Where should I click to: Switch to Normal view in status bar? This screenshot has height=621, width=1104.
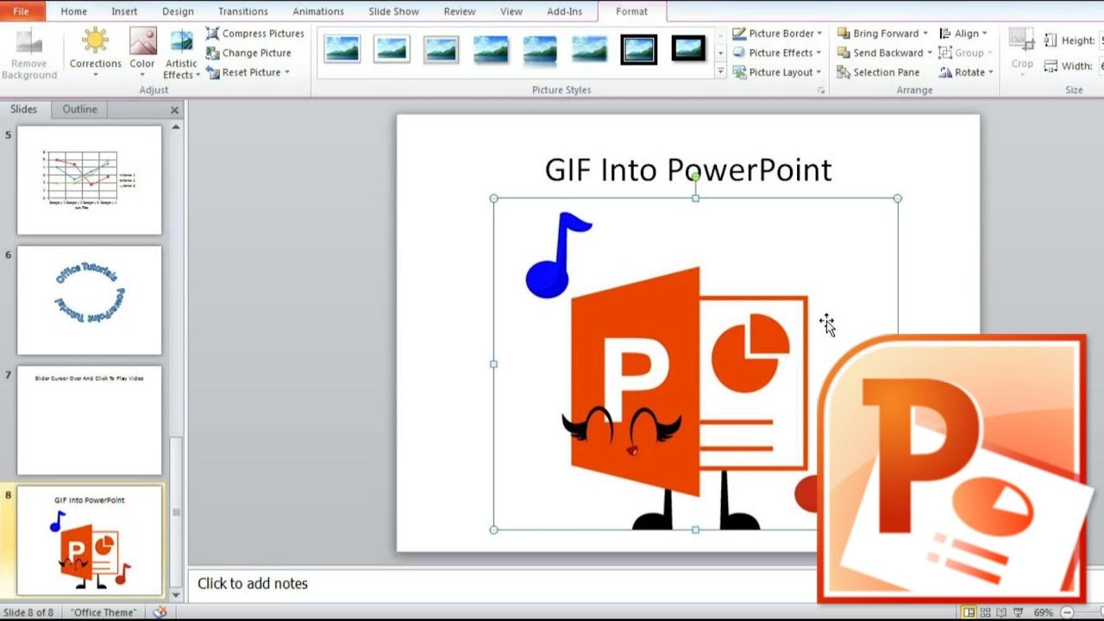[x=969, y=612]
